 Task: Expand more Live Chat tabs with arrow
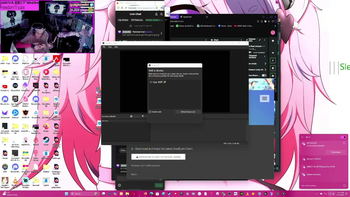[162, 20]
